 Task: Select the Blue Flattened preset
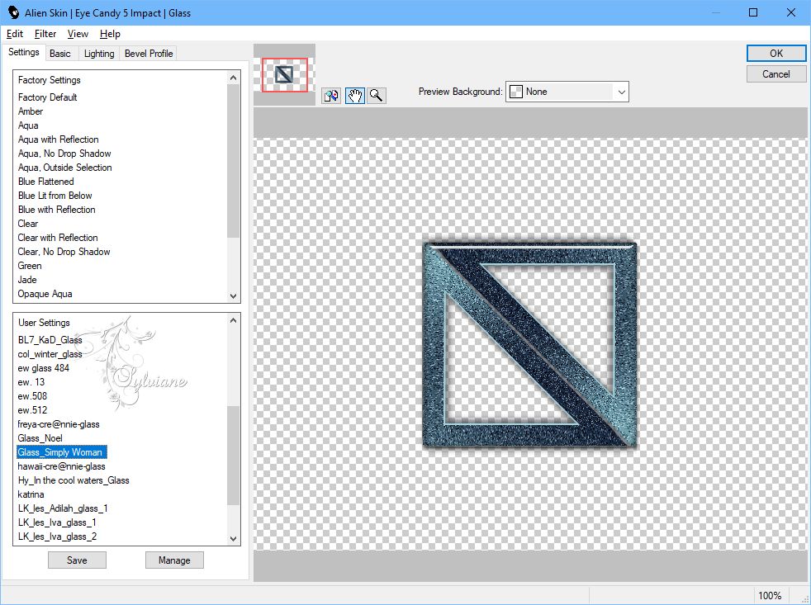46,182
